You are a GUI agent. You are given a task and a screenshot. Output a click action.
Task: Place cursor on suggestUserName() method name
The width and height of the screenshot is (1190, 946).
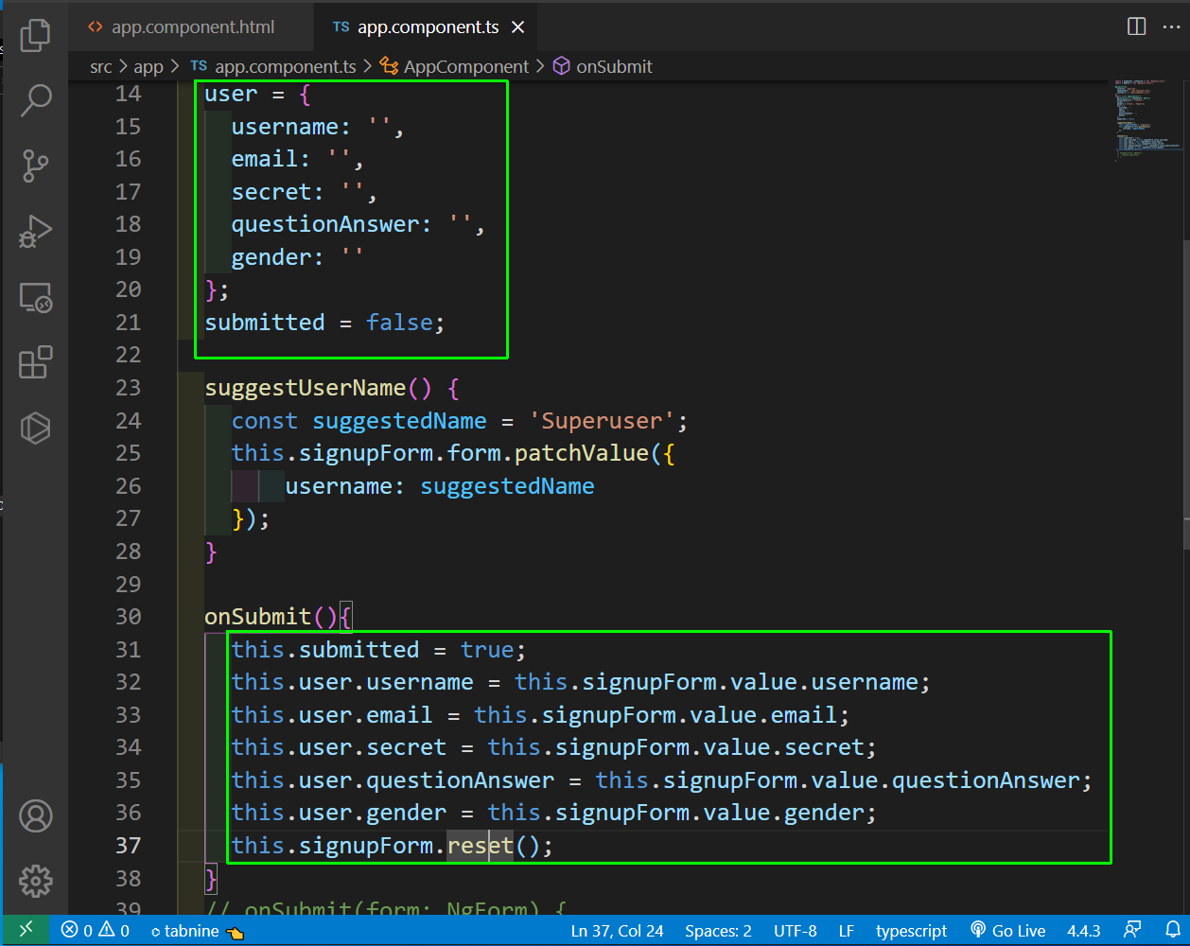pos(306,388)
